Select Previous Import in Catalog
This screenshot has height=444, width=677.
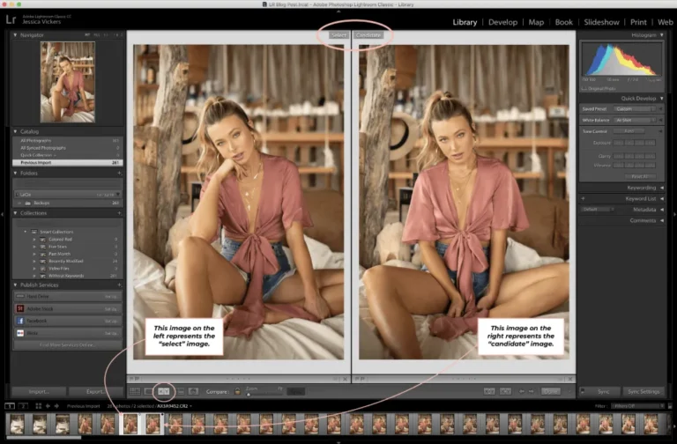(x=68, y=163)
